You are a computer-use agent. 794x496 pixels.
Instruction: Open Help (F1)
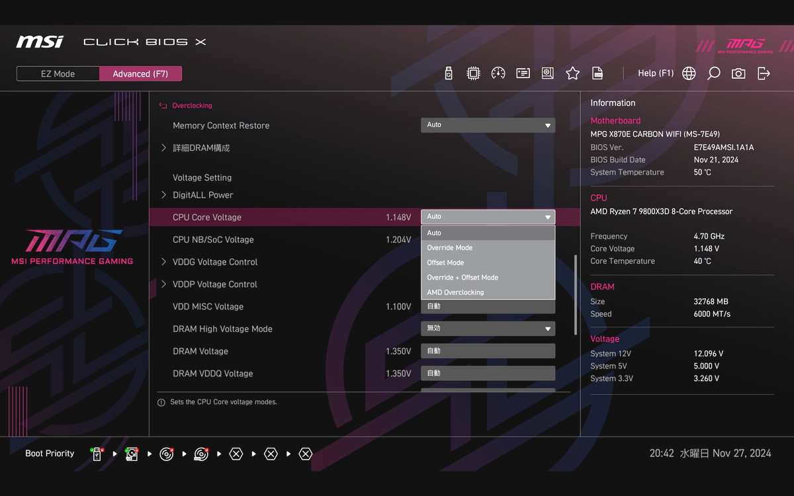pos(656,73)
